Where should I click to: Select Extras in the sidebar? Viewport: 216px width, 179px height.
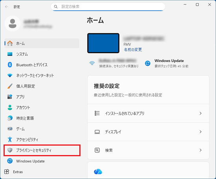(x=42, y=172)
